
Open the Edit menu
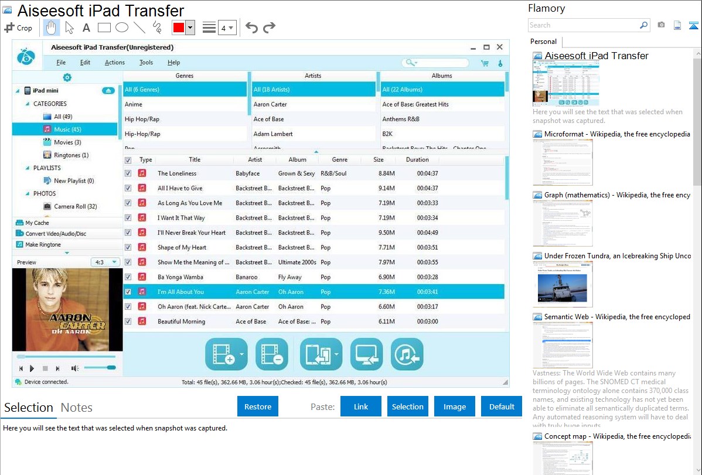pos(85,63)
